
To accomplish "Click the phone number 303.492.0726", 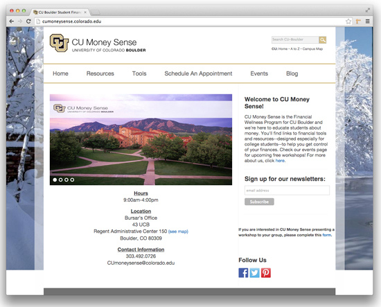I will [141, 256].
